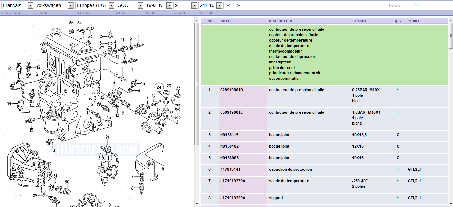The image size is (453, 207).
Task: Click the REMARK column header
Action: pos(359,21)
